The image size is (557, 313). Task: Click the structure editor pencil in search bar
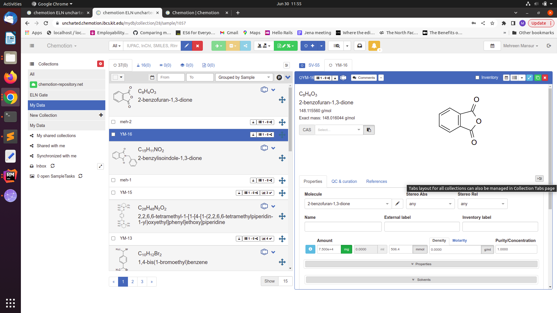click(x=187, y=46)
